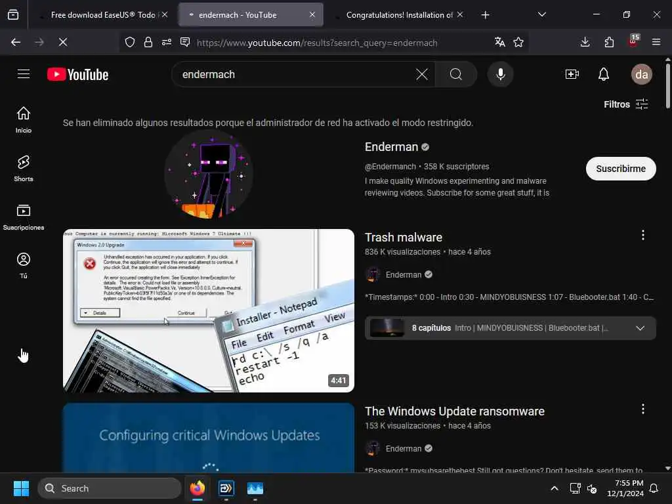Viewport: 672px width, 504px height.
Task: Clear the endermach search text
Action: pos(422,74)
